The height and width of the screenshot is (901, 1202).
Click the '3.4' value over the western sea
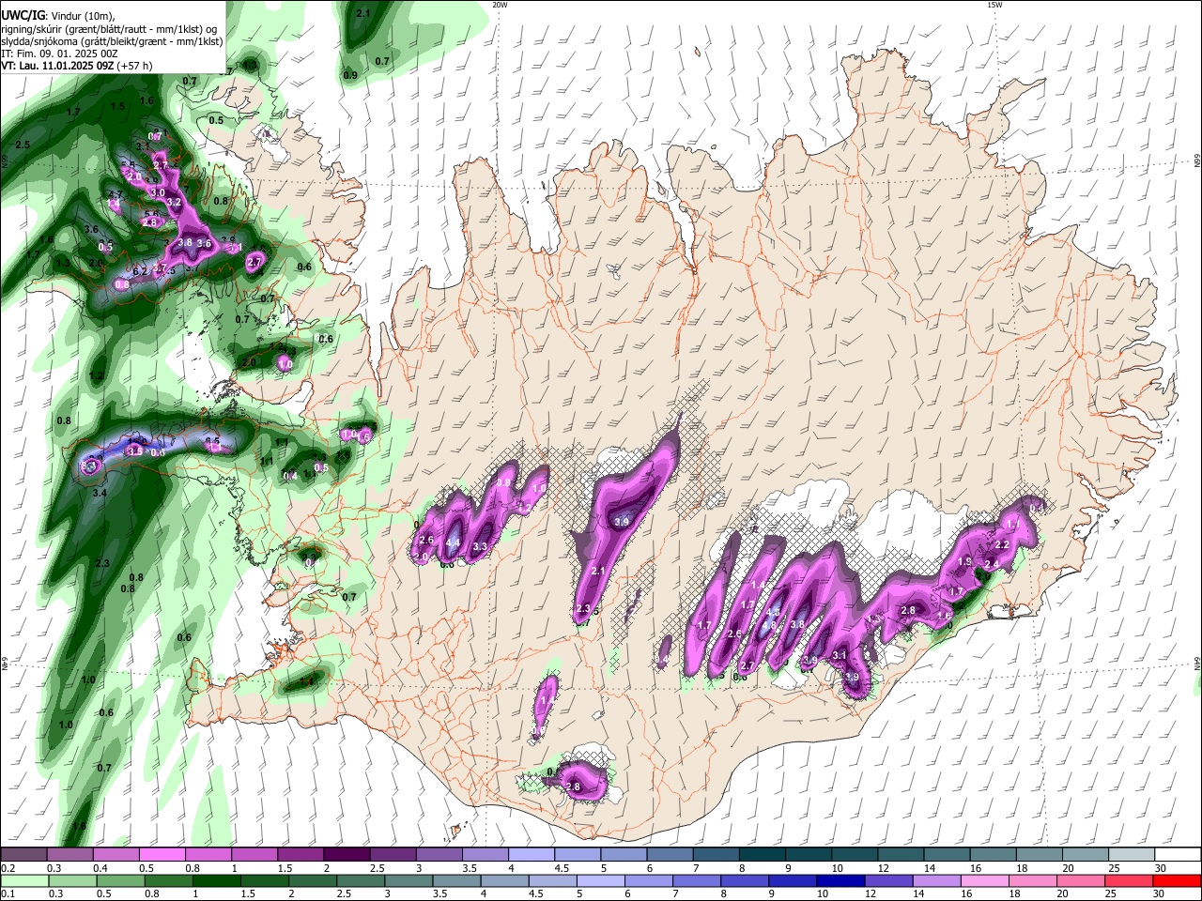[x=100, y=493]
